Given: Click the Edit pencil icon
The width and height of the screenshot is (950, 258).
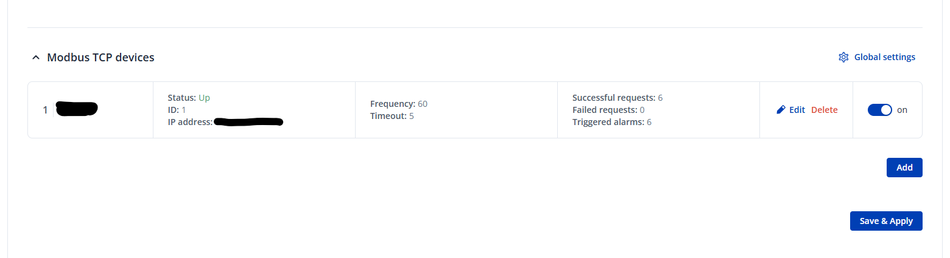Looking at the screenshot, I should point(781,110).
